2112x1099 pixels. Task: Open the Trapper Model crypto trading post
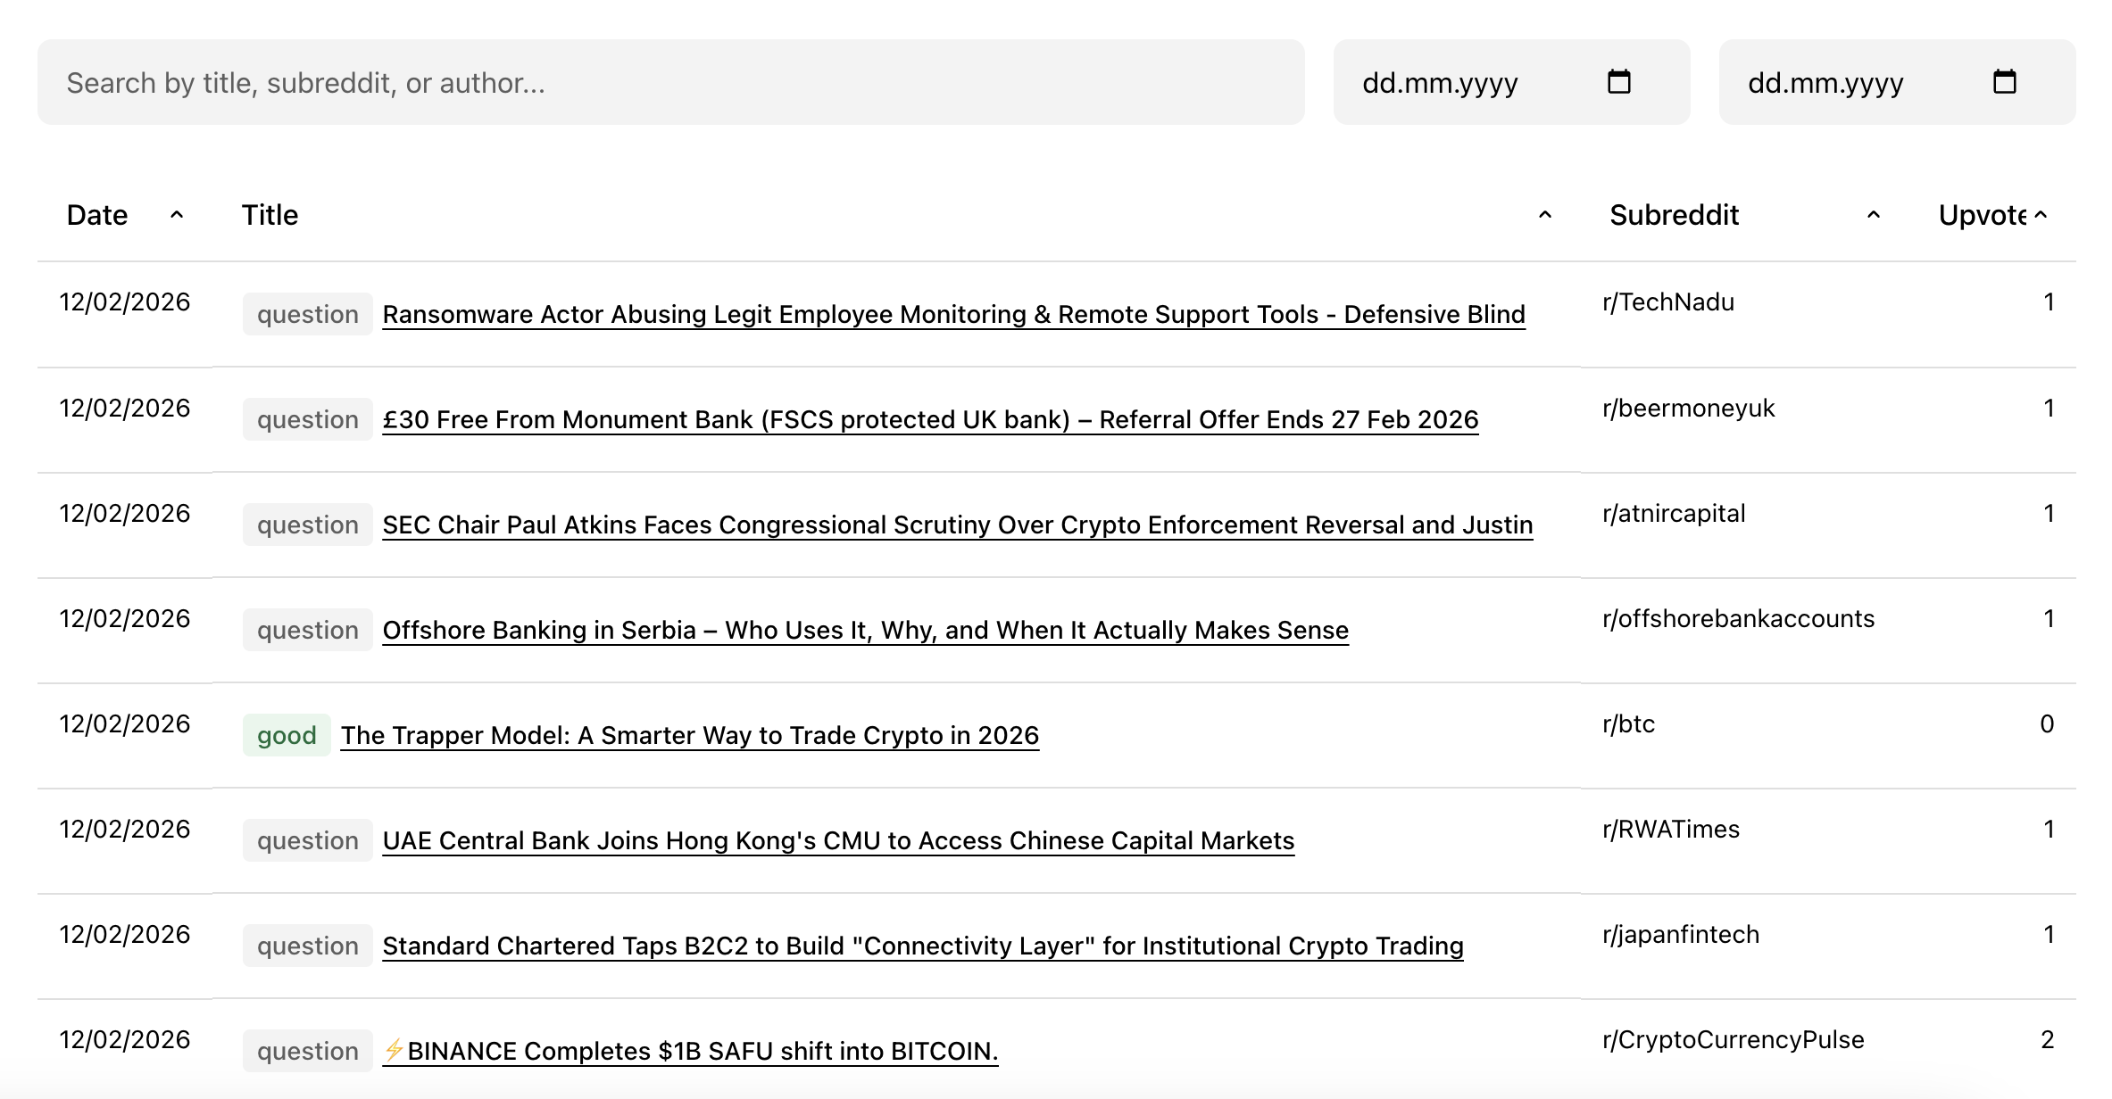coord(689,736)
